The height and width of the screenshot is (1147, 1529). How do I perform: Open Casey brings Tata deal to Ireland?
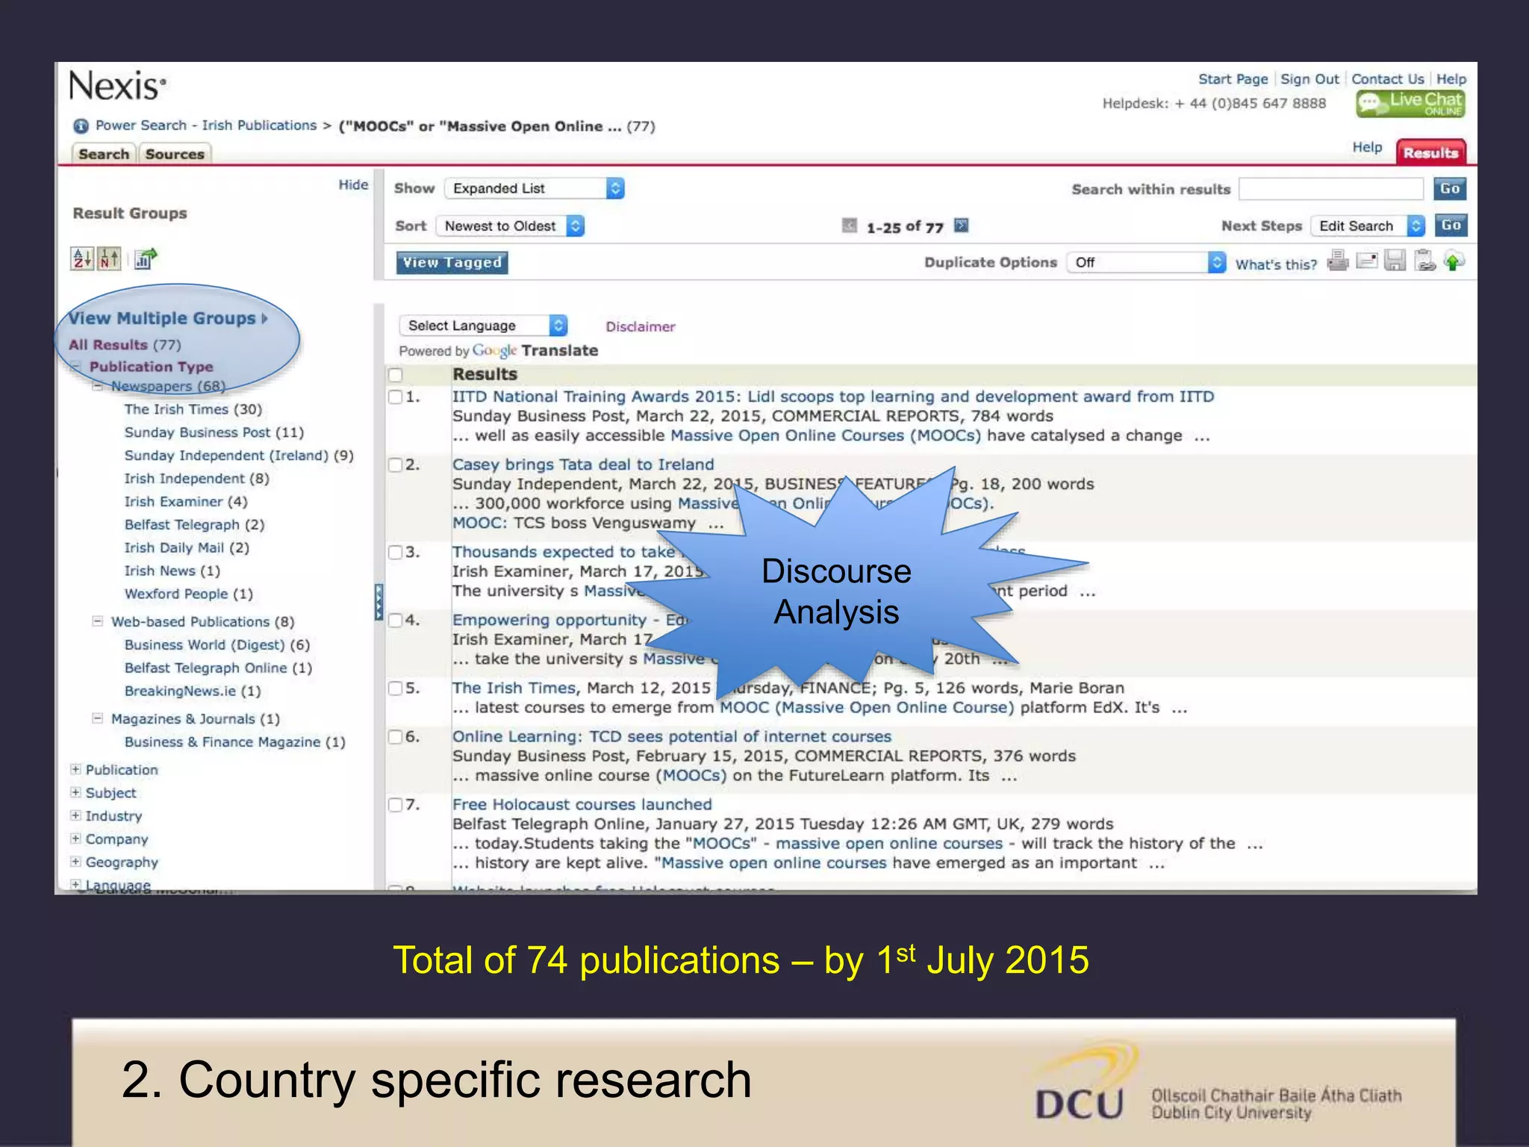pos(583,464)
